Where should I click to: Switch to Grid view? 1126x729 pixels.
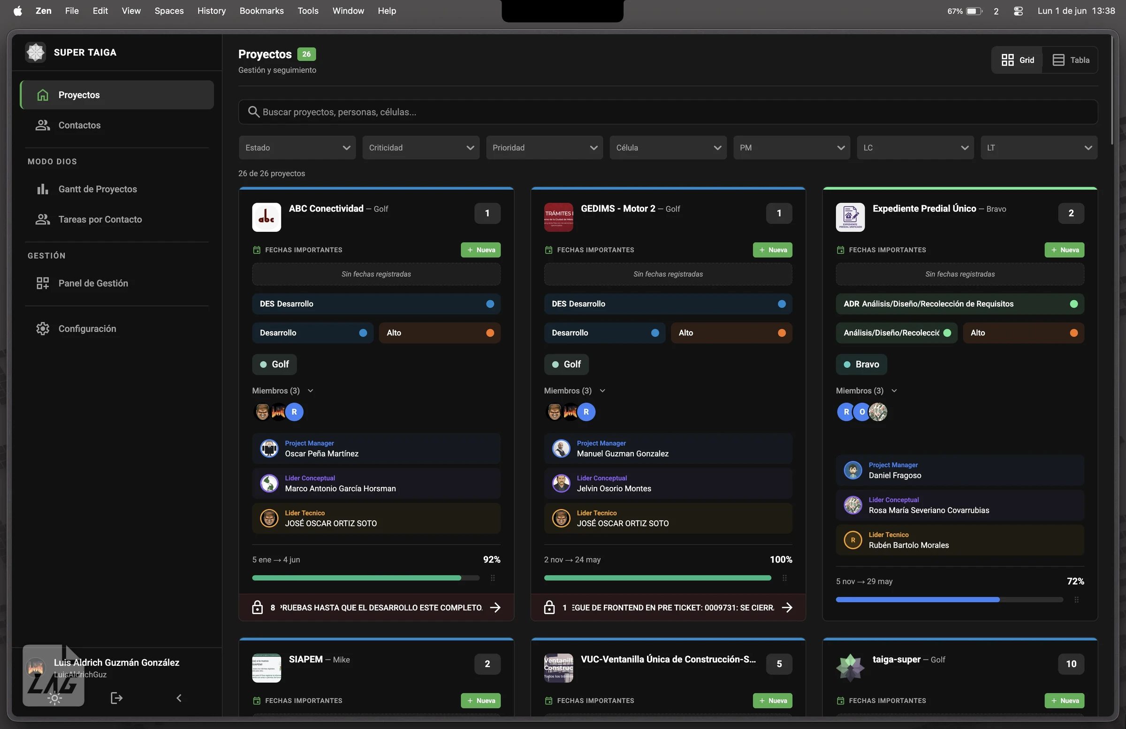(x=1017, y=60)
